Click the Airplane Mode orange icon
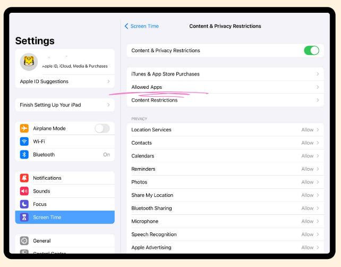This screenshot has width=341, height=267. coord(24,129)
